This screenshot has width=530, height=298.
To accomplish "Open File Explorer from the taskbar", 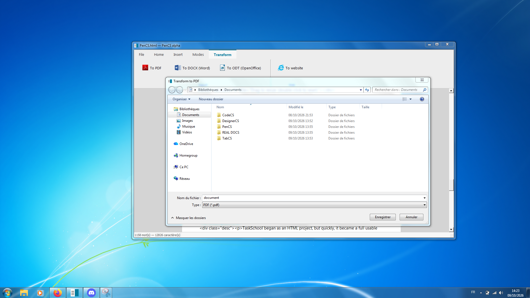I will 24,293.
